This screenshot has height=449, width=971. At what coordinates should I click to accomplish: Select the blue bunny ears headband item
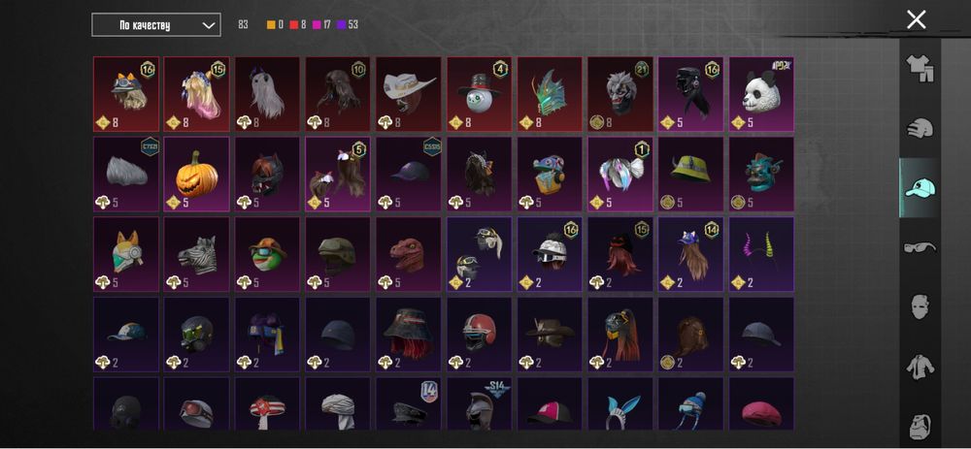pos(619,403)
